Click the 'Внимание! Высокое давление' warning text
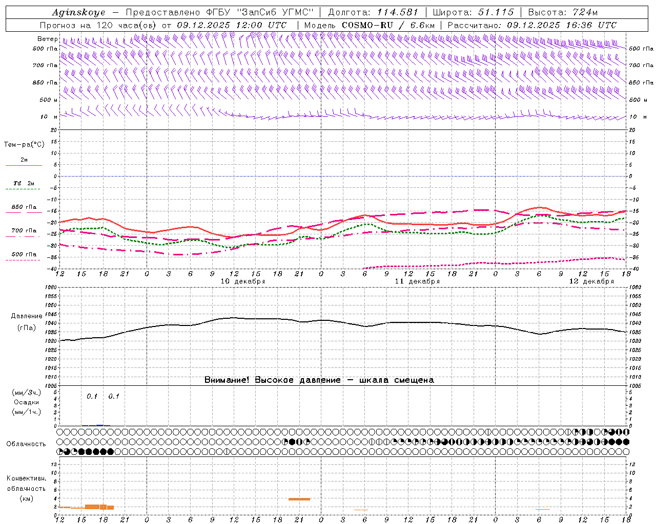656x524 pixels. click(273, 380)
